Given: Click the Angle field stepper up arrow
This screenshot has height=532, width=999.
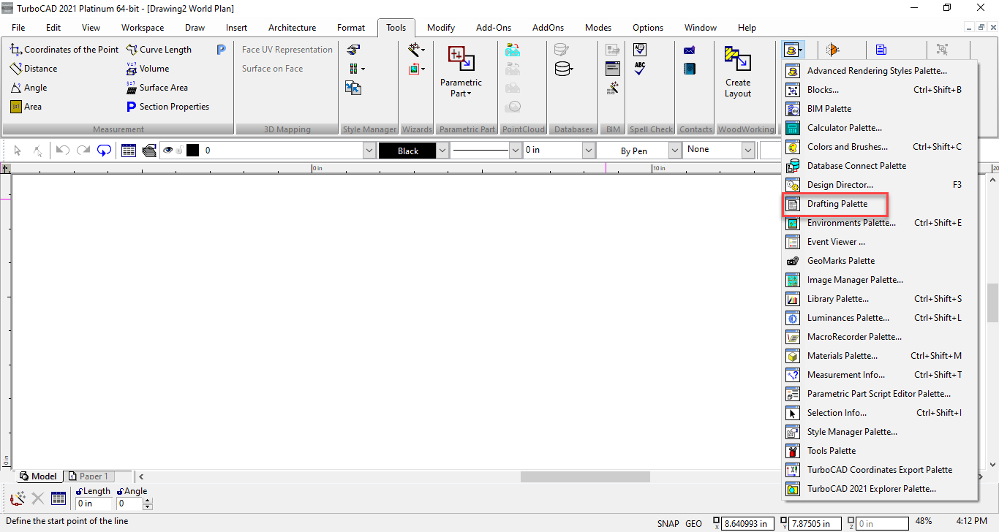Looking at the screenshot, I should pos(148,501).
